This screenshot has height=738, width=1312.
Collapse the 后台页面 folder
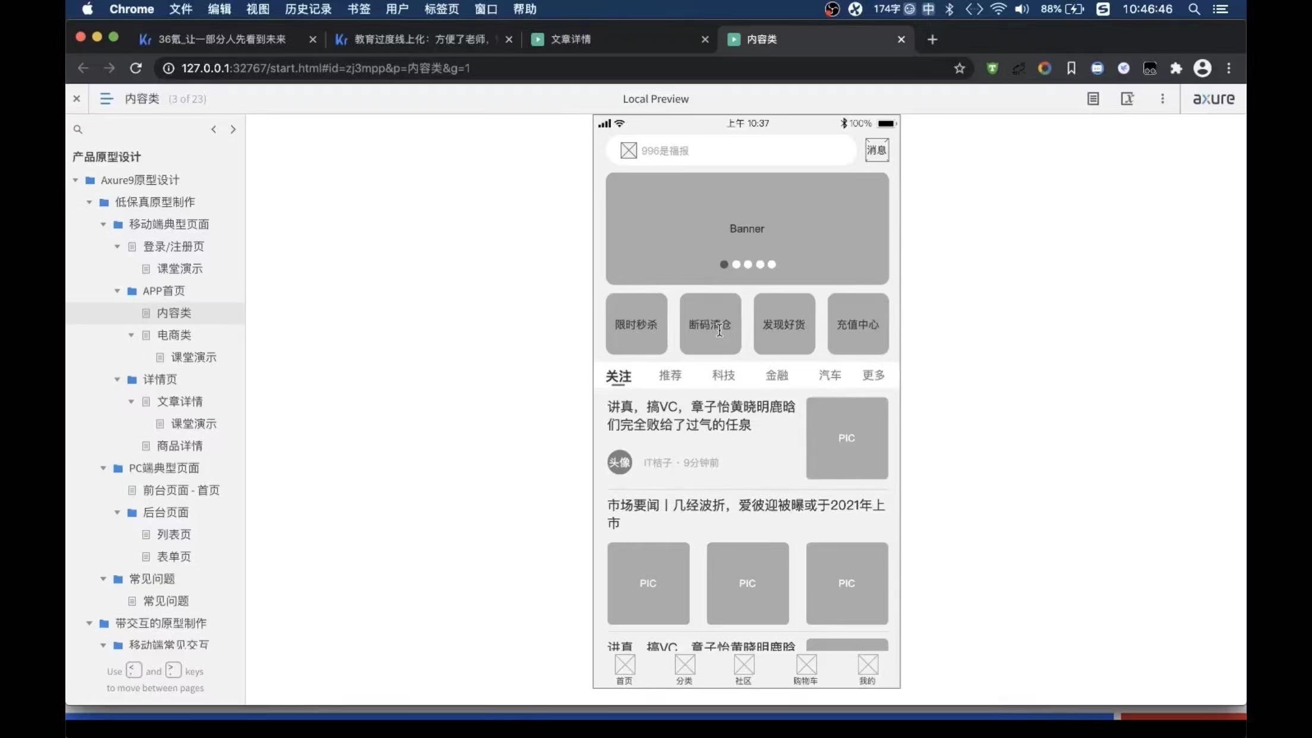coord(117,512)
